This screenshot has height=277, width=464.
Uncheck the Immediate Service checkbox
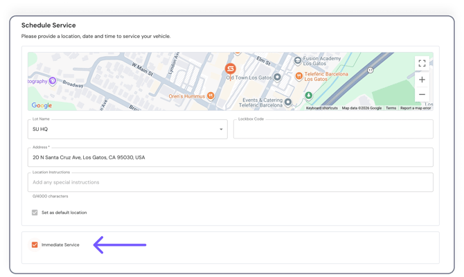[x=35, y=244]
